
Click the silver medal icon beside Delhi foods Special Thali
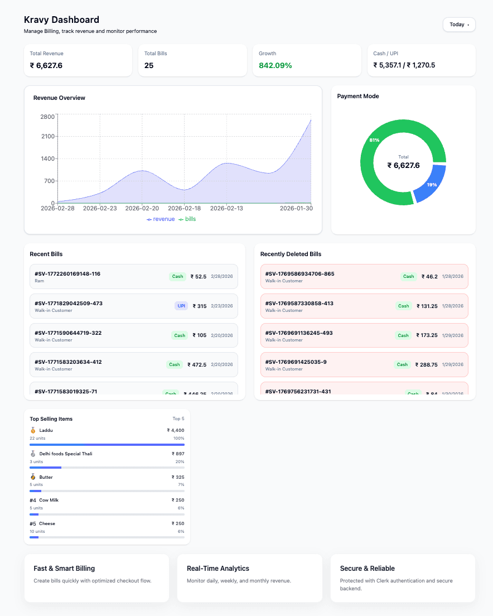(33, 454)
